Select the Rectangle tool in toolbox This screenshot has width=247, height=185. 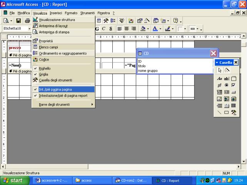pos(227,112)
